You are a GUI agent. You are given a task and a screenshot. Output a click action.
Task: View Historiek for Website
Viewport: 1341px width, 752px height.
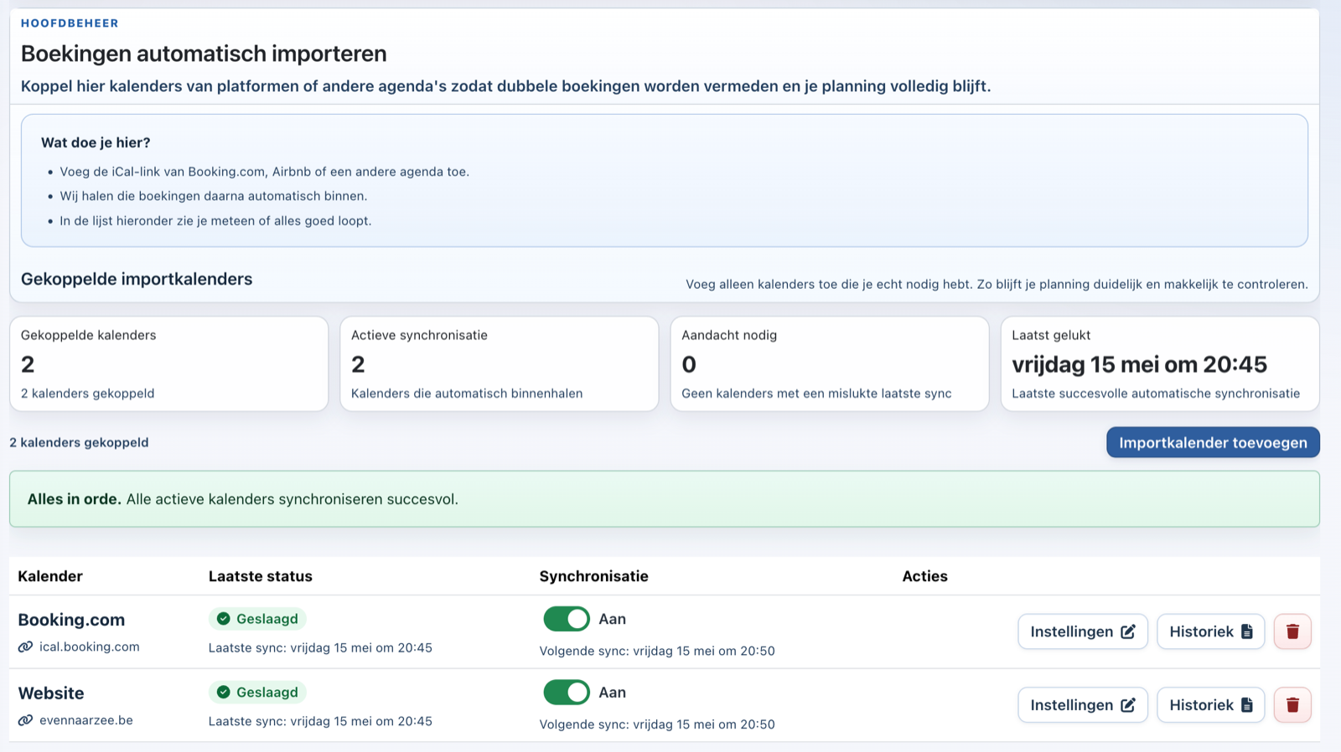coord(1211,705)
